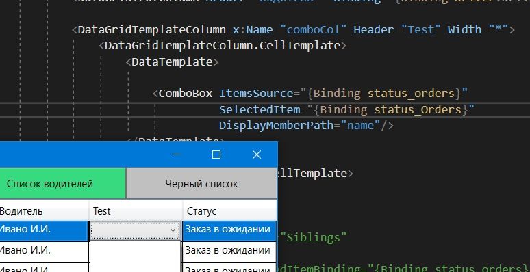Place cursor on ComboBox ItemsSource code line
530x272 pixels.
click(310, 94)
